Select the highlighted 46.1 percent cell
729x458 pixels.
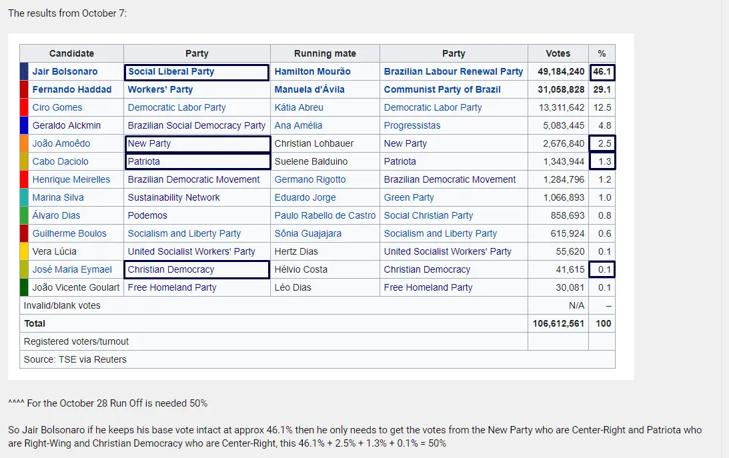(x=602, y=71)
